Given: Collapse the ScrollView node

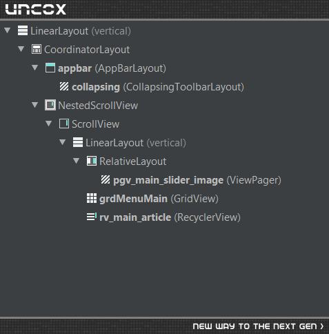Looking at the screenshot, I should [49, 124].
